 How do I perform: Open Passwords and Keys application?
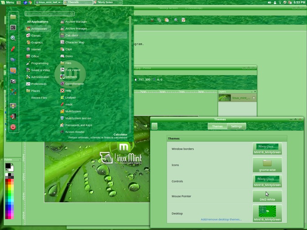point(76,125)
